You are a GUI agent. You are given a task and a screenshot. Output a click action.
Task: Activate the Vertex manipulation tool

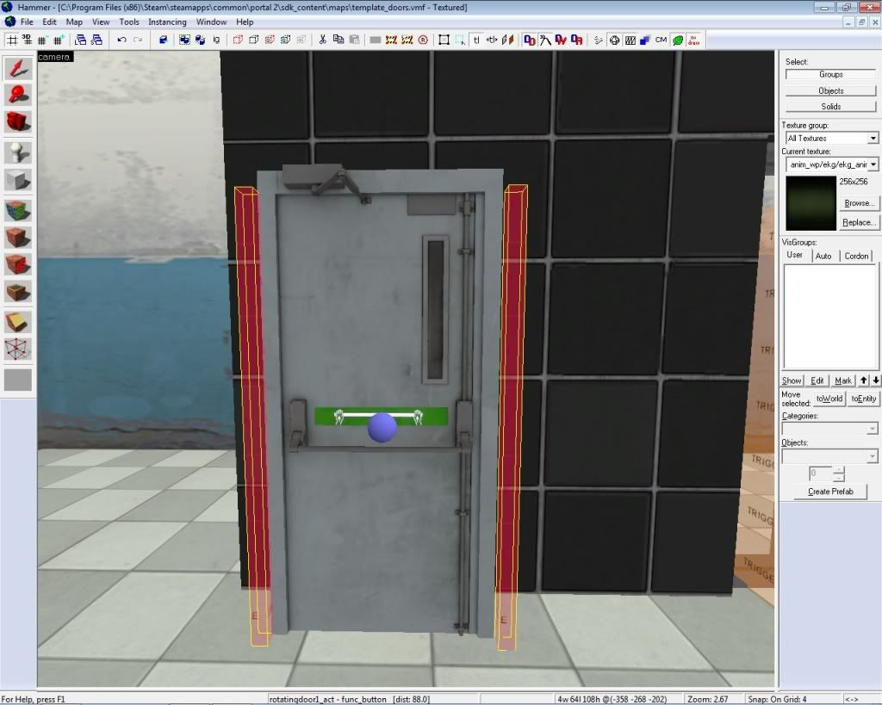tap(18, 349)
